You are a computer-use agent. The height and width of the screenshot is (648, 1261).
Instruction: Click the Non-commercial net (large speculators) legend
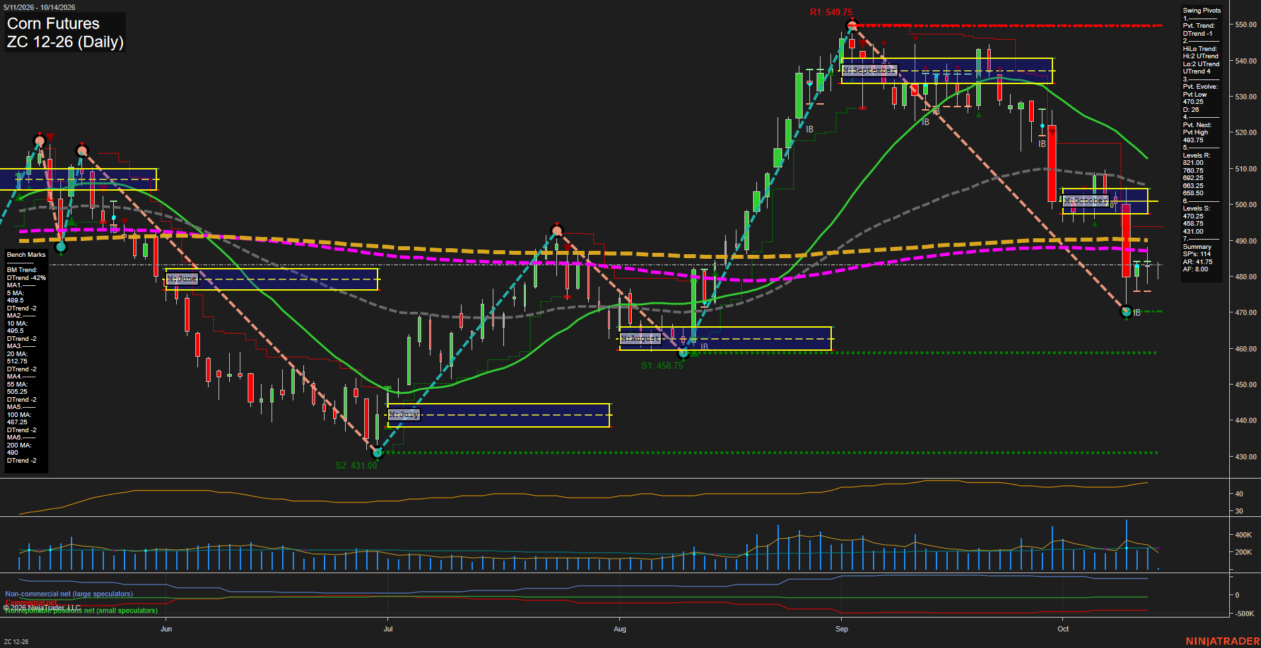click(x=69, y=594)
